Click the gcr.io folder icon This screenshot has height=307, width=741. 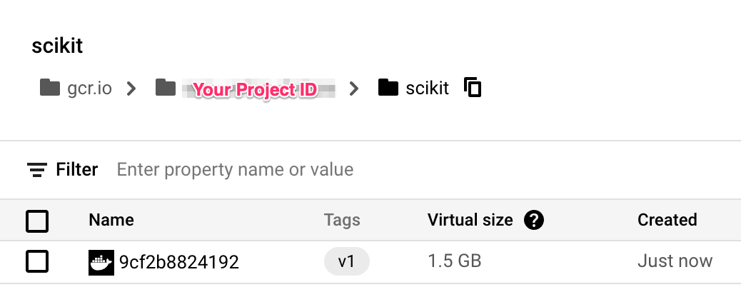[50, 89]
